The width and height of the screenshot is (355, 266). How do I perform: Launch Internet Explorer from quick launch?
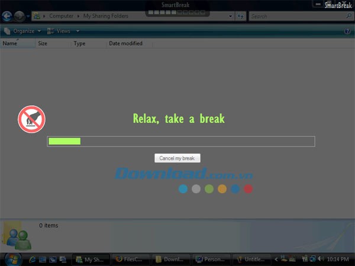(x=32, y=259)
